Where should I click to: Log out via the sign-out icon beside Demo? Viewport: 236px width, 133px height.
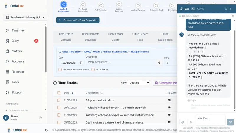coord(41,118)
